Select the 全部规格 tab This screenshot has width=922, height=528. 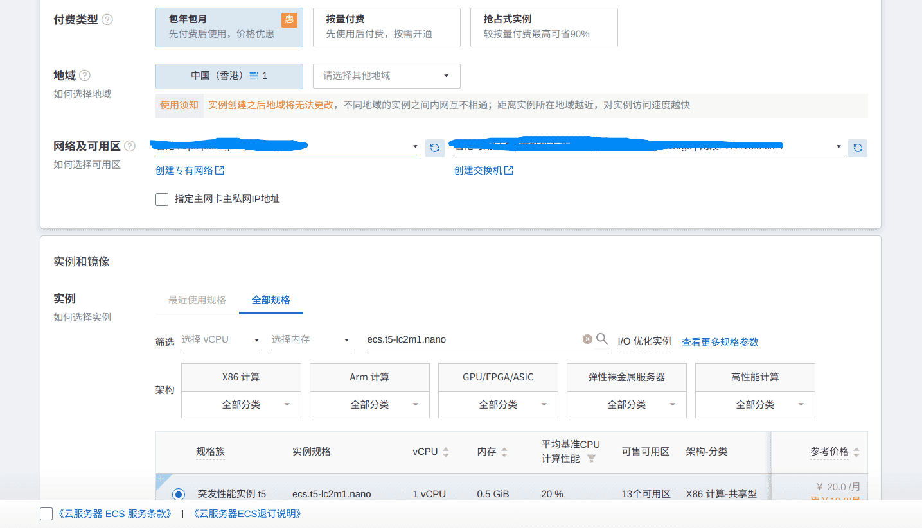click(270, 300)
